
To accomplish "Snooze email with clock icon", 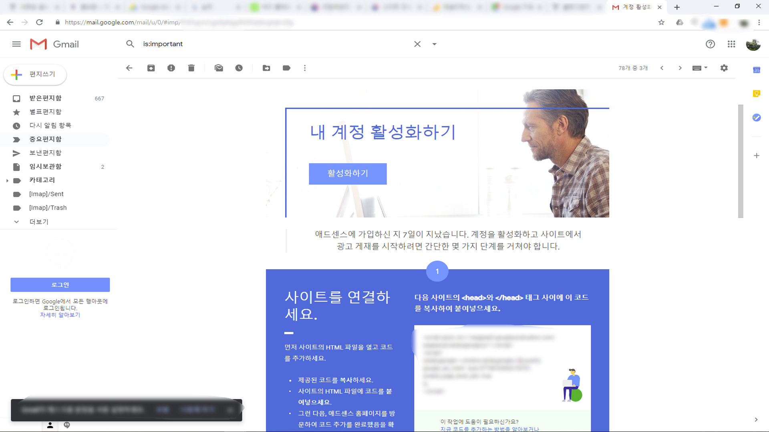I will [239, 68].
